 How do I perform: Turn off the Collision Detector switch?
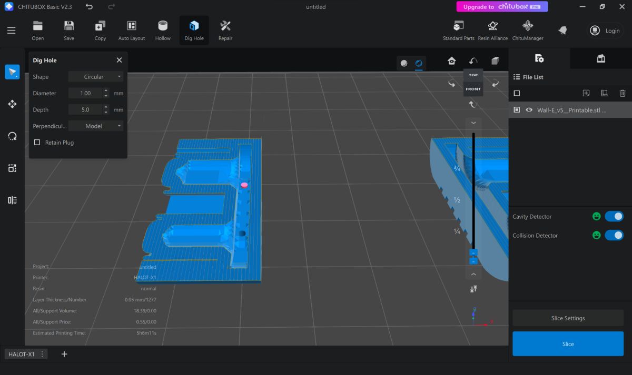(614, 235)
